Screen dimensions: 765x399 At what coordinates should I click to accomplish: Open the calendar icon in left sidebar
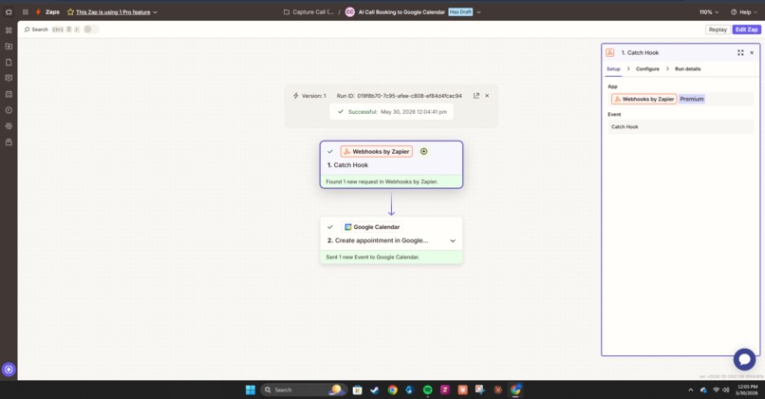(9, 94)
